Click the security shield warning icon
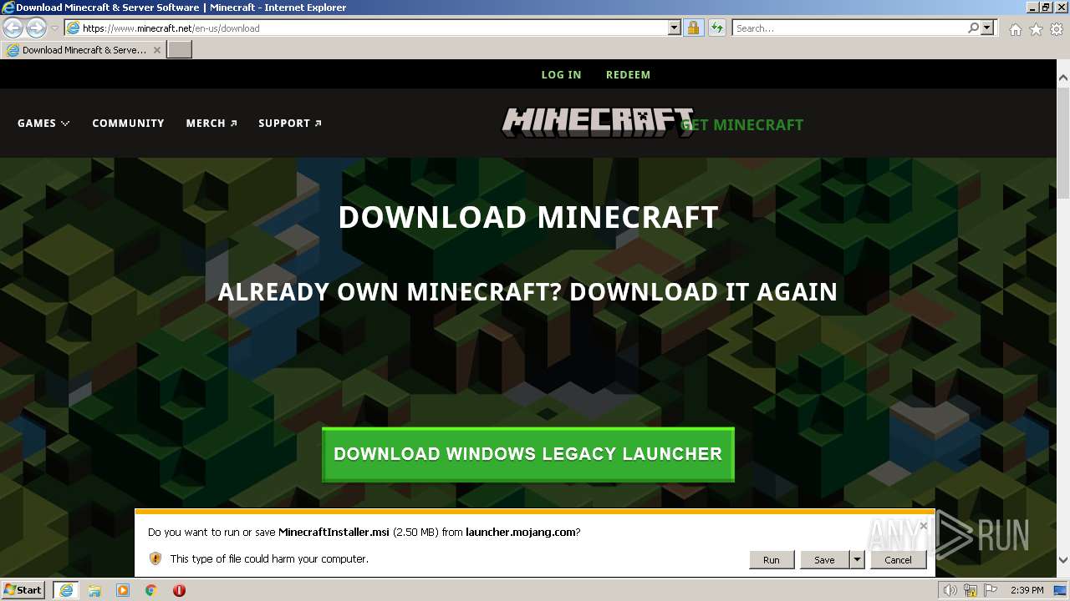 [x=155, y=558]
